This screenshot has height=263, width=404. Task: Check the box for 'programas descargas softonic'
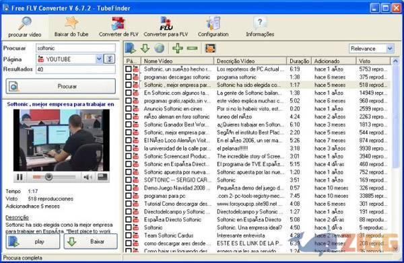click(129, 77)
